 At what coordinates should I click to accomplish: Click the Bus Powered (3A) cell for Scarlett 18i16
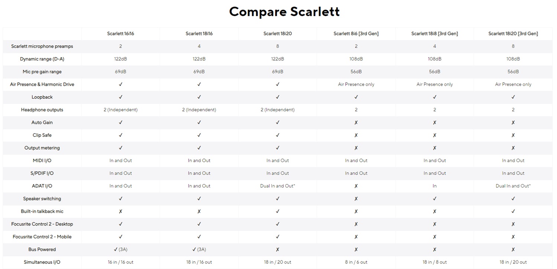(199, 250)
